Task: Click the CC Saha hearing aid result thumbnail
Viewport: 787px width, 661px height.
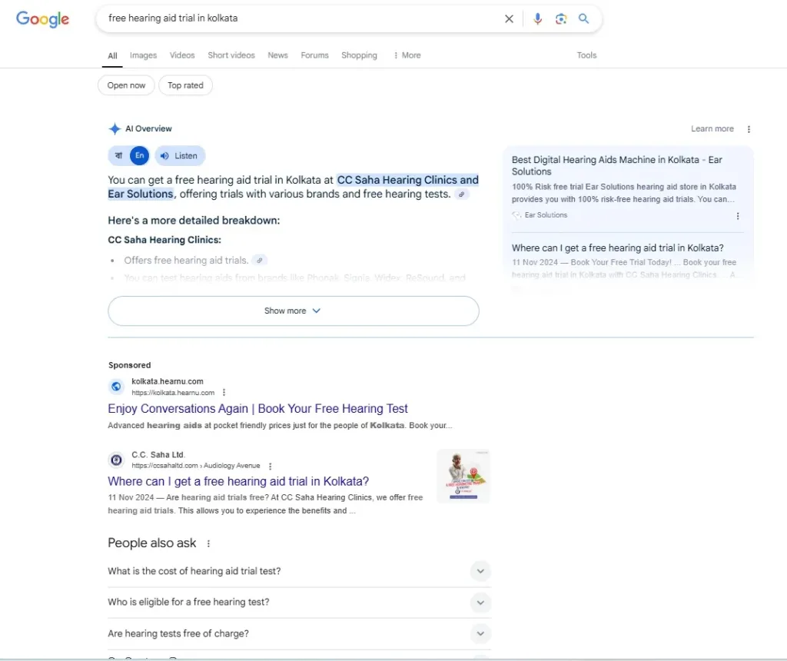Action: (463, 476)
